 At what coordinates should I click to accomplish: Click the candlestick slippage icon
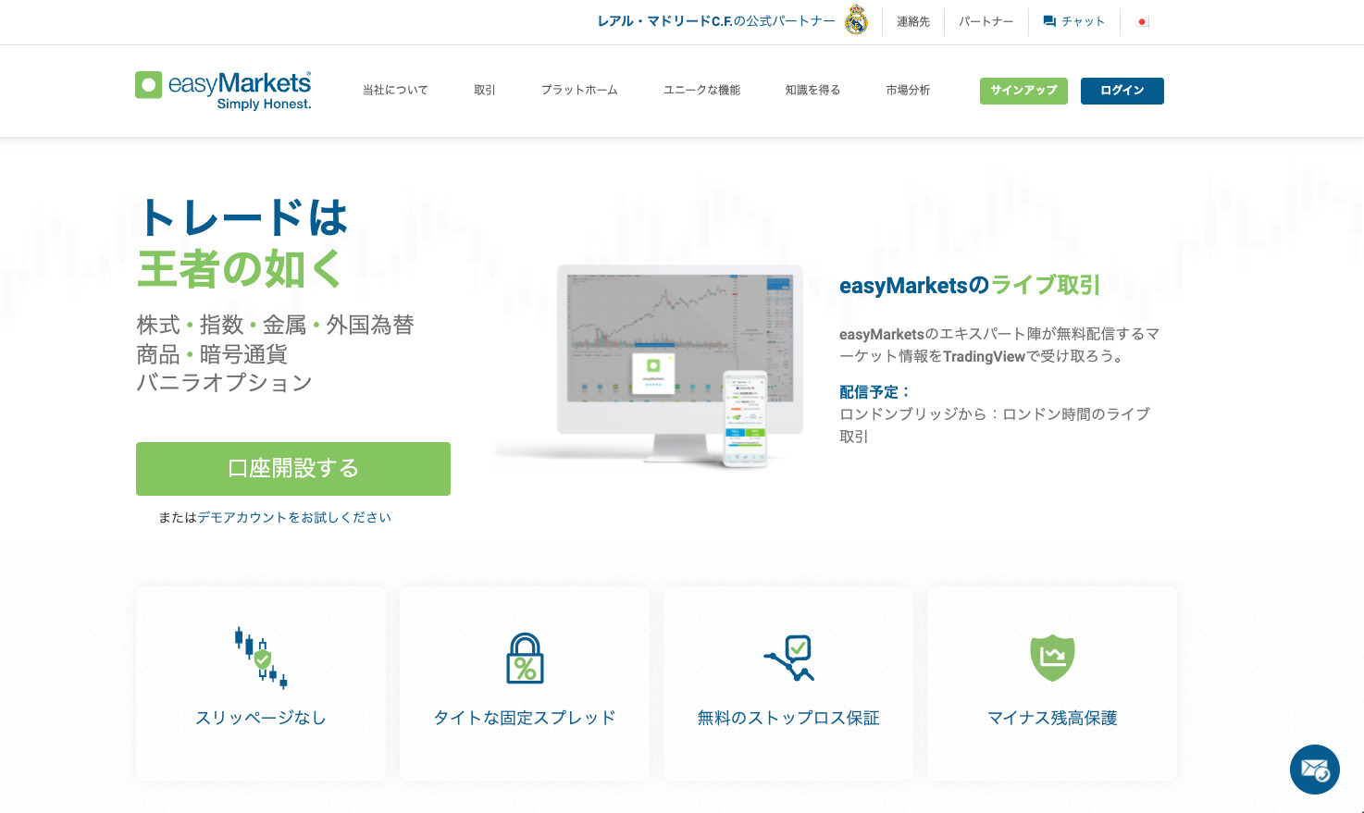pyautogui.click(x=261, y=658)
